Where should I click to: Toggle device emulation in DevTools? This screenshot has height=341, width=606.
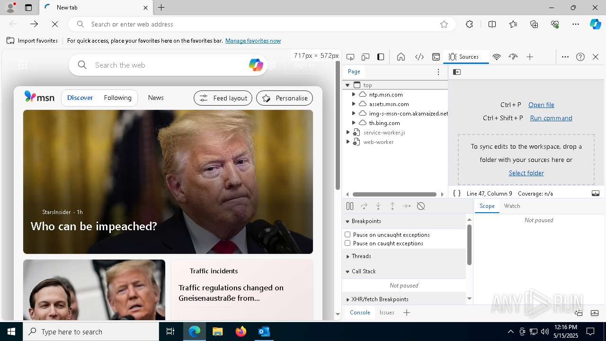365,57
